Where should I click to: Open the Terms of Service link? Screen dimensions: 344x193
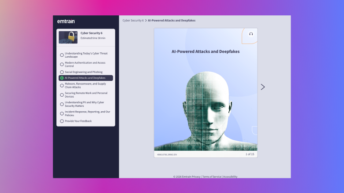(212, 177)
